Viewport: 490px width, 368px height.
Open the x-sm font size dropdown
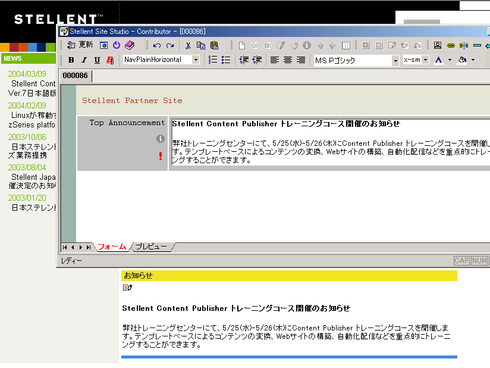click(x=425, y=60)
